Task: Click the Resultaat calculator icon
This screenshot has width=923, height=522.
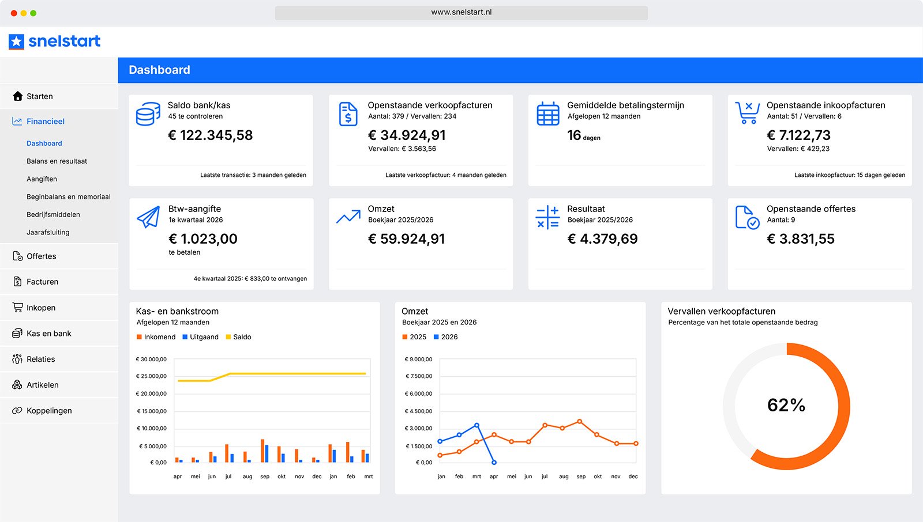Action: click(x=547, y=217)
